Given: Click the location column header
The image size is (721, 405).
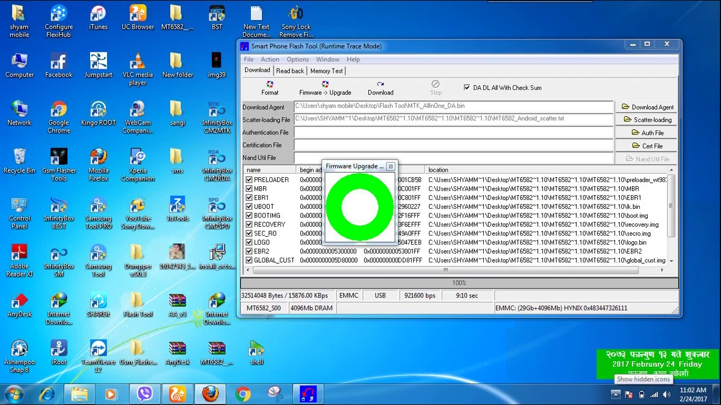Looking at the screenshot, I should coord(546,170).
